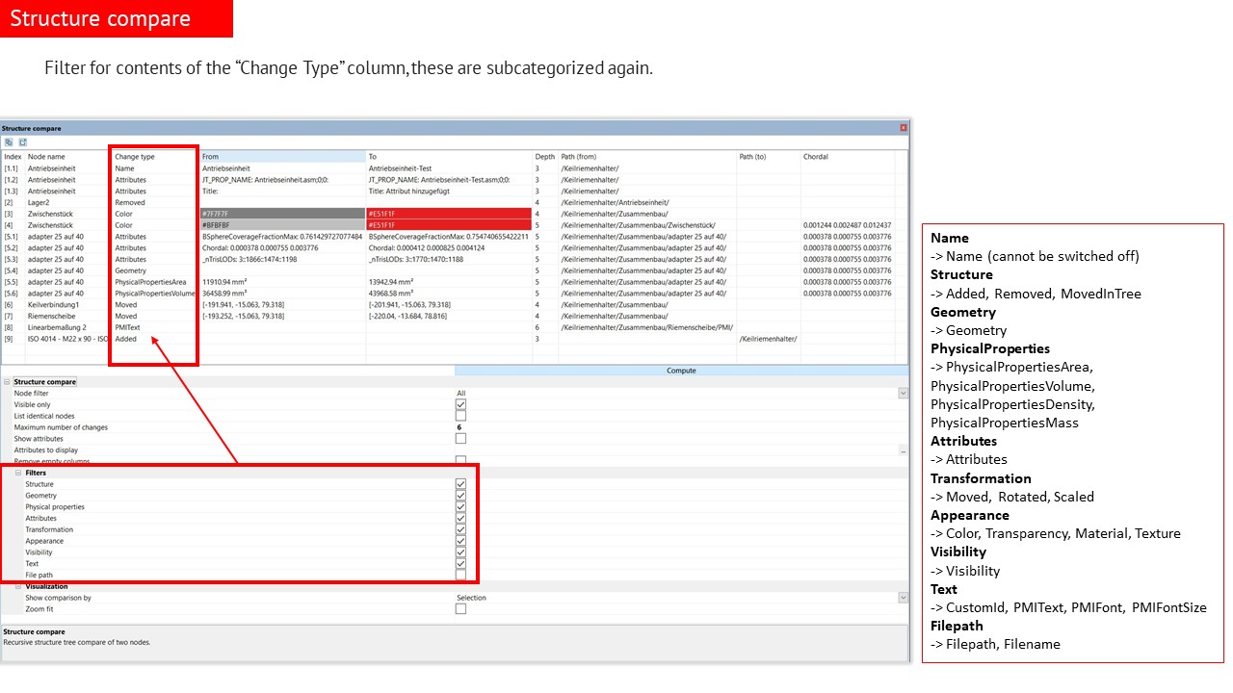1233x693 pixels.
Task: Enable the Show attributes checkbox
Action: tap(460, 439)
